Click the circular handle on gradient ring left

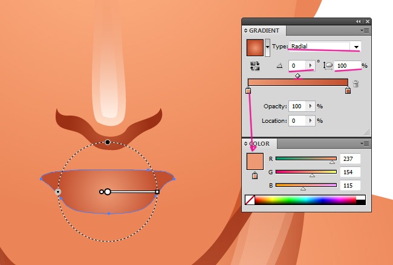58,192
